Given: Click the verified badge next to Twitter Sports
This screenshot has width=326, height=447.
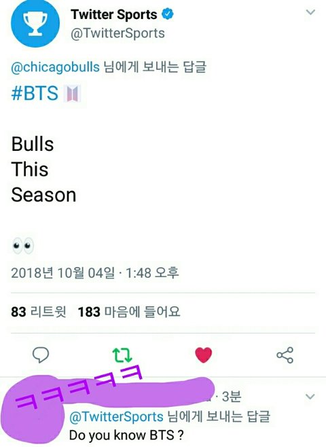Looking at the screenshot, I should (168, 14).
